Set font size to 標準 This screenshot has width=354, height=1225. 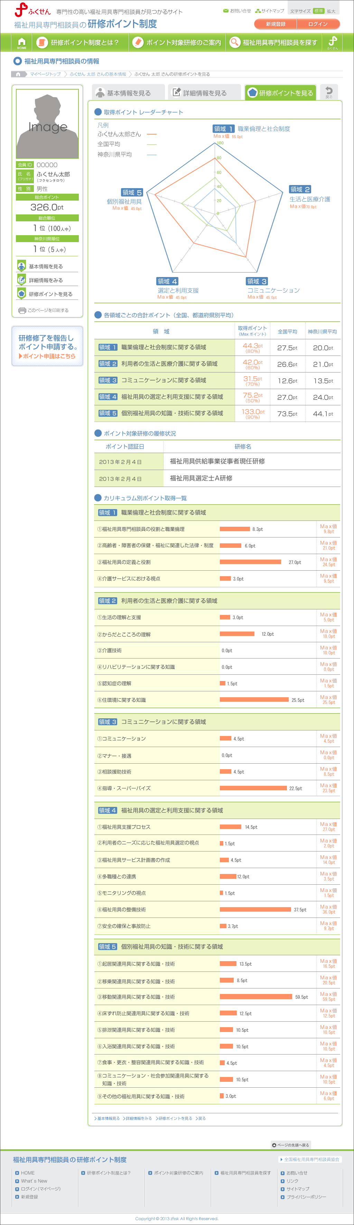pyautogui.click(x=318, y=11)
